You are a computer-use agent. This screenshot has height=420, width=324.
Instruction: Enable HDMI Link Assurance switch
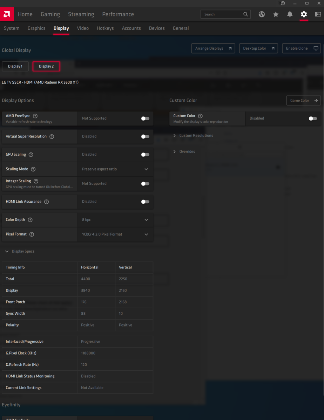point(145,202)
